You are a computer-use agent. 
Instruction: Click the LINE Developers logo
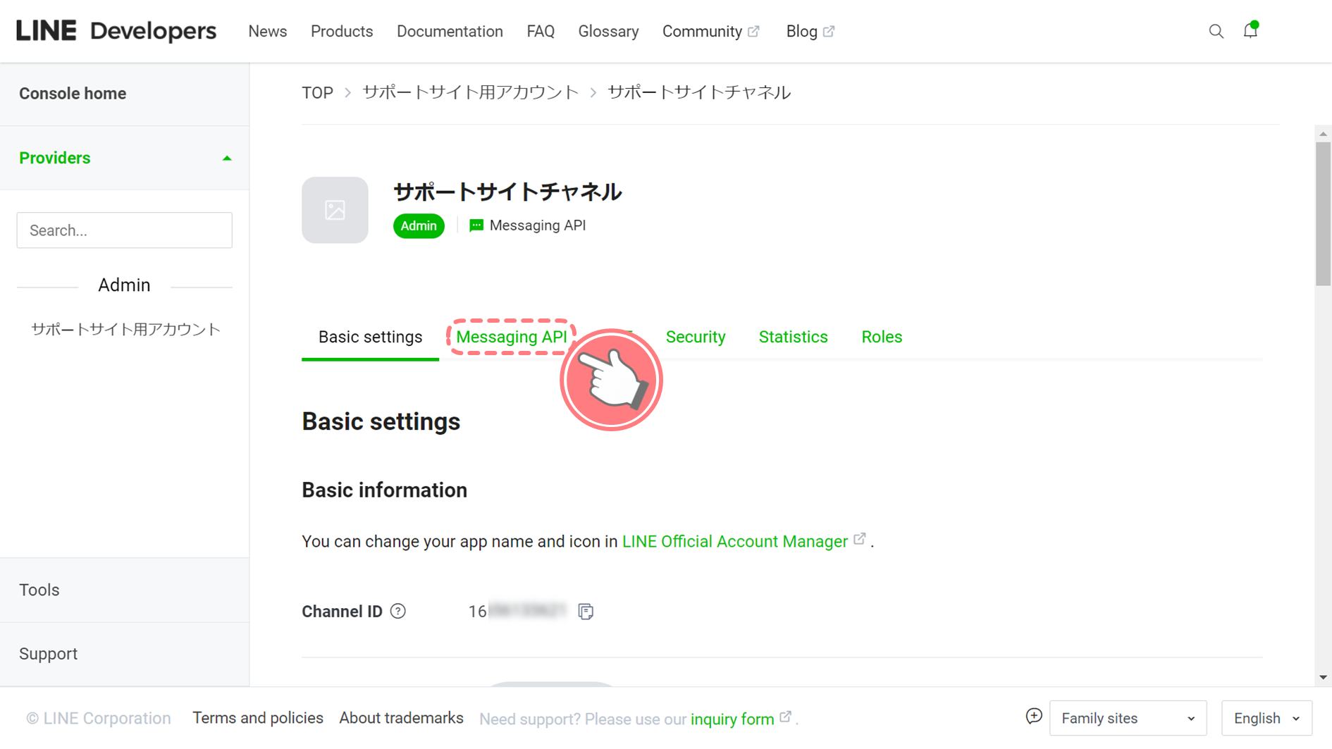point(116,31)
